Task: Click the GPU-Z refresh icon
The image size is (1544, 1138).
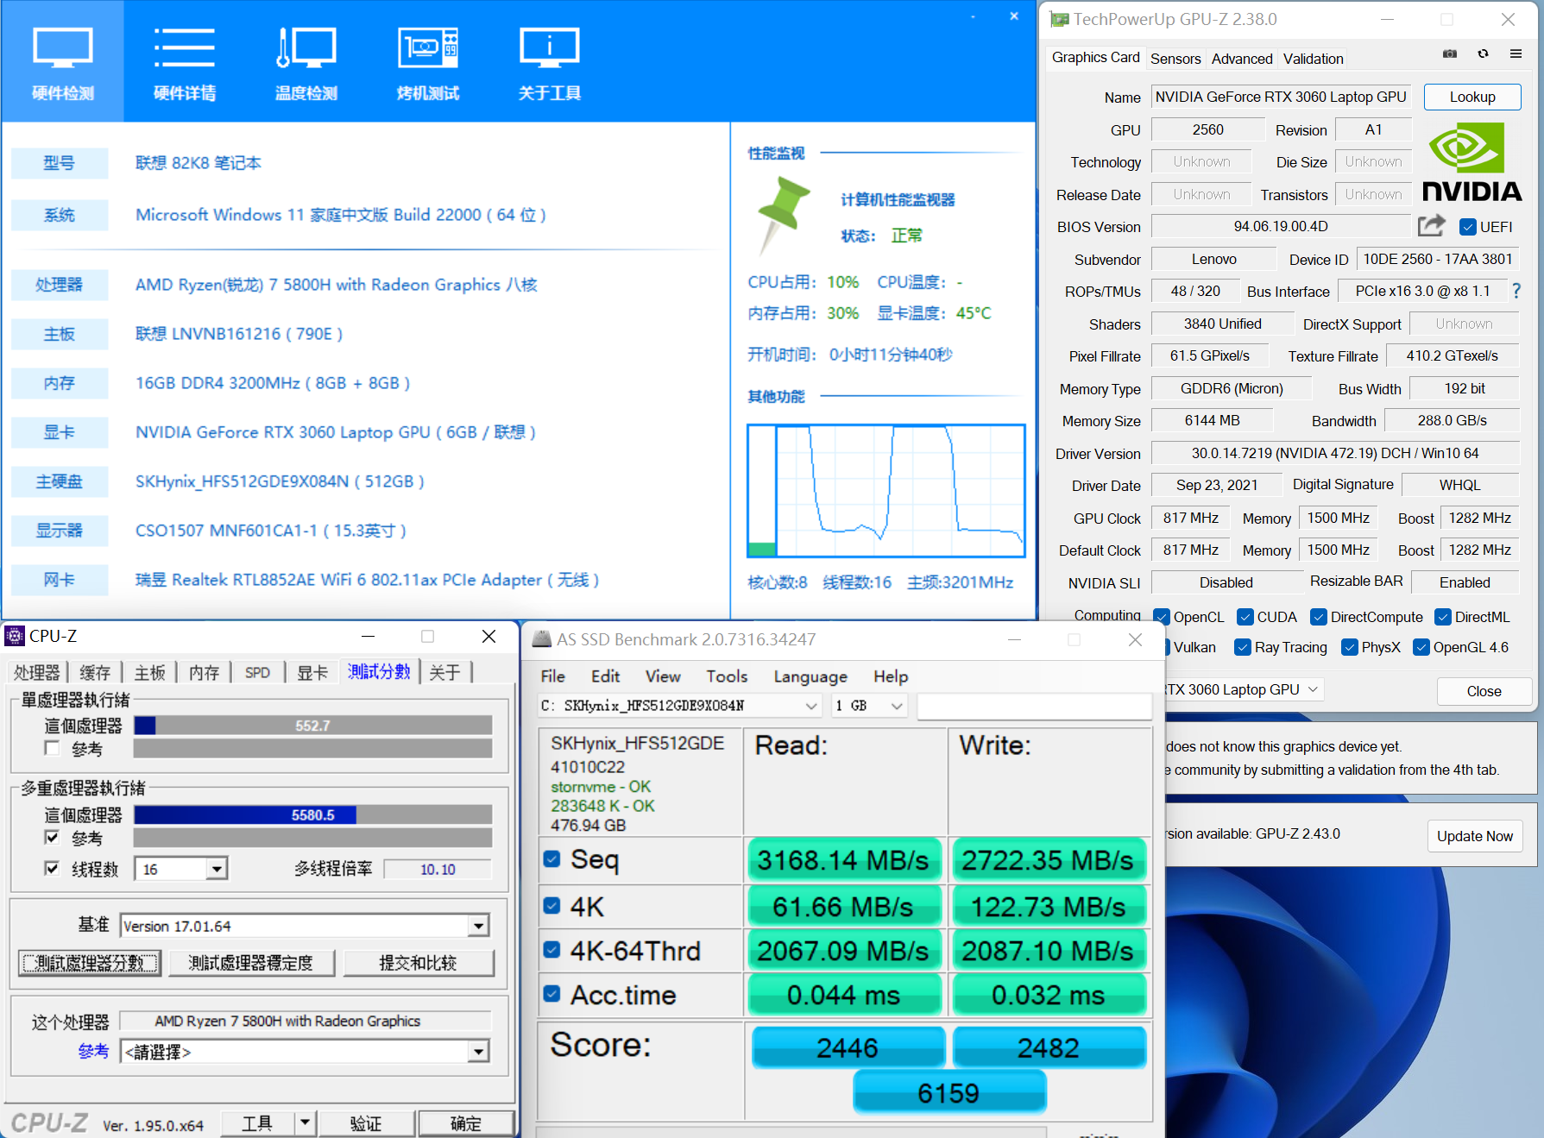Action: 1483,53
